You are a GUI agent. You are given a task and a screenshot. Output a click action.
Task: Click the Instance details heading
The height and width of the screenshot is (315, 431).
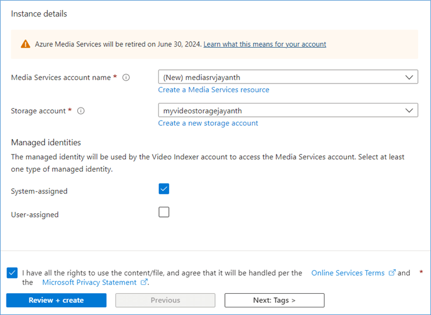[x=39, y=14]
